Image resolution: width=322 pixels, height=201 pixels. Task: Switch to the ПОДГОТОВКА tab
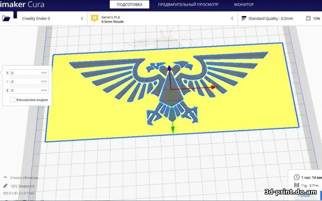coord(129,5)
